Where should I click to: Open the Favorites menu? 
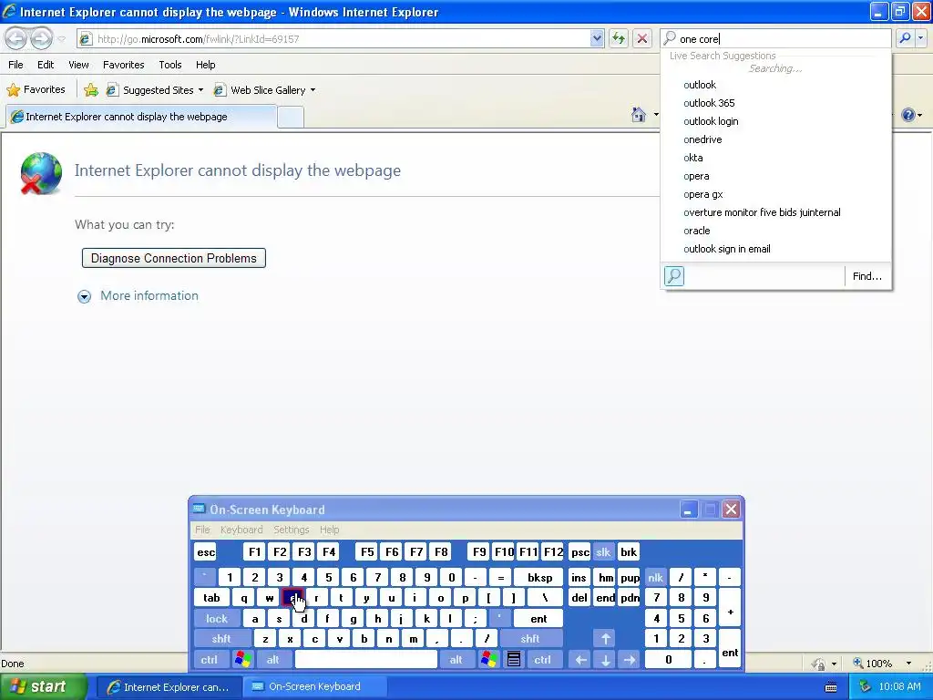123,65
